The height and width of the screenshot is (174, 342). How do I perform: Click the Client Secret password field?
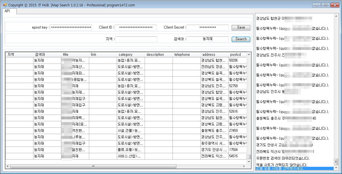tap(207, 27)
